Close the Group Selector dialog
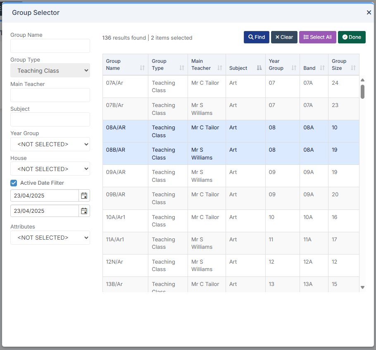 369,13
